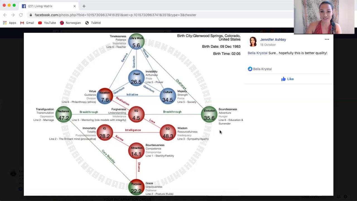Open Jennifer Ashley's profile picture
The width and height of the screenshot is (357, 201).
coord(253,42)
